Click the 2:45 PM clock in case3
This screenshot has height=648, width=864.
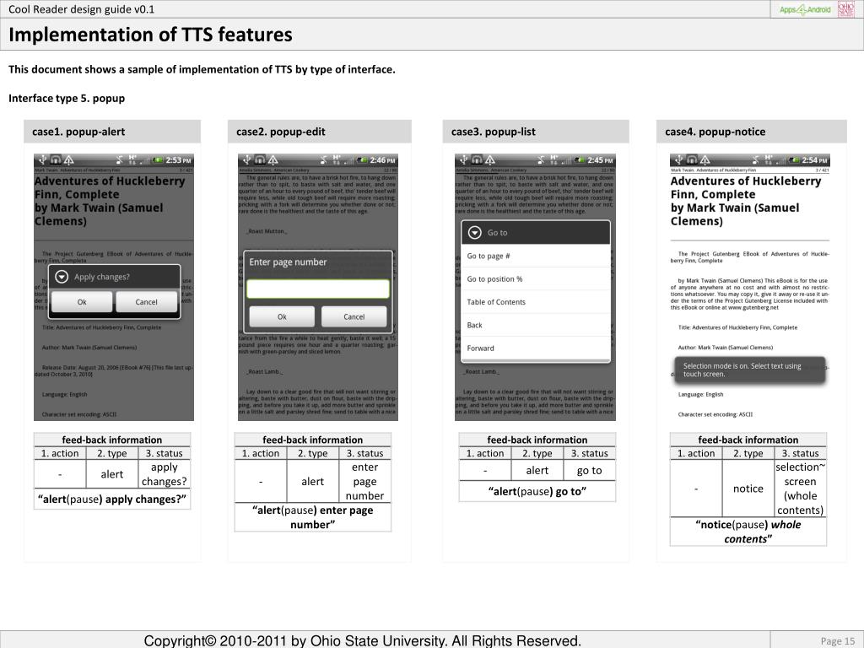600,160
